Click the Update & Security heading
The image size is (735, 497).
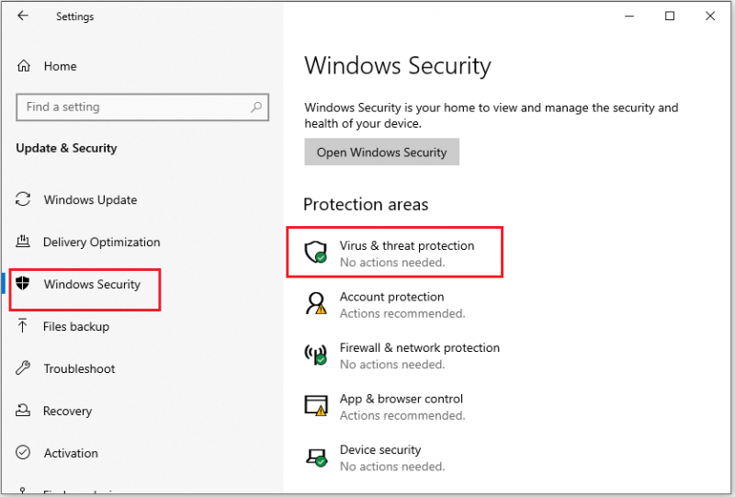[66, 148]
